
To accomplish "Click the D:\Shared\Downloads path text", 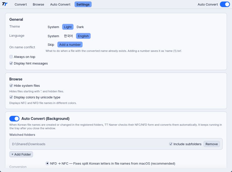I will (x=29, y=144).
